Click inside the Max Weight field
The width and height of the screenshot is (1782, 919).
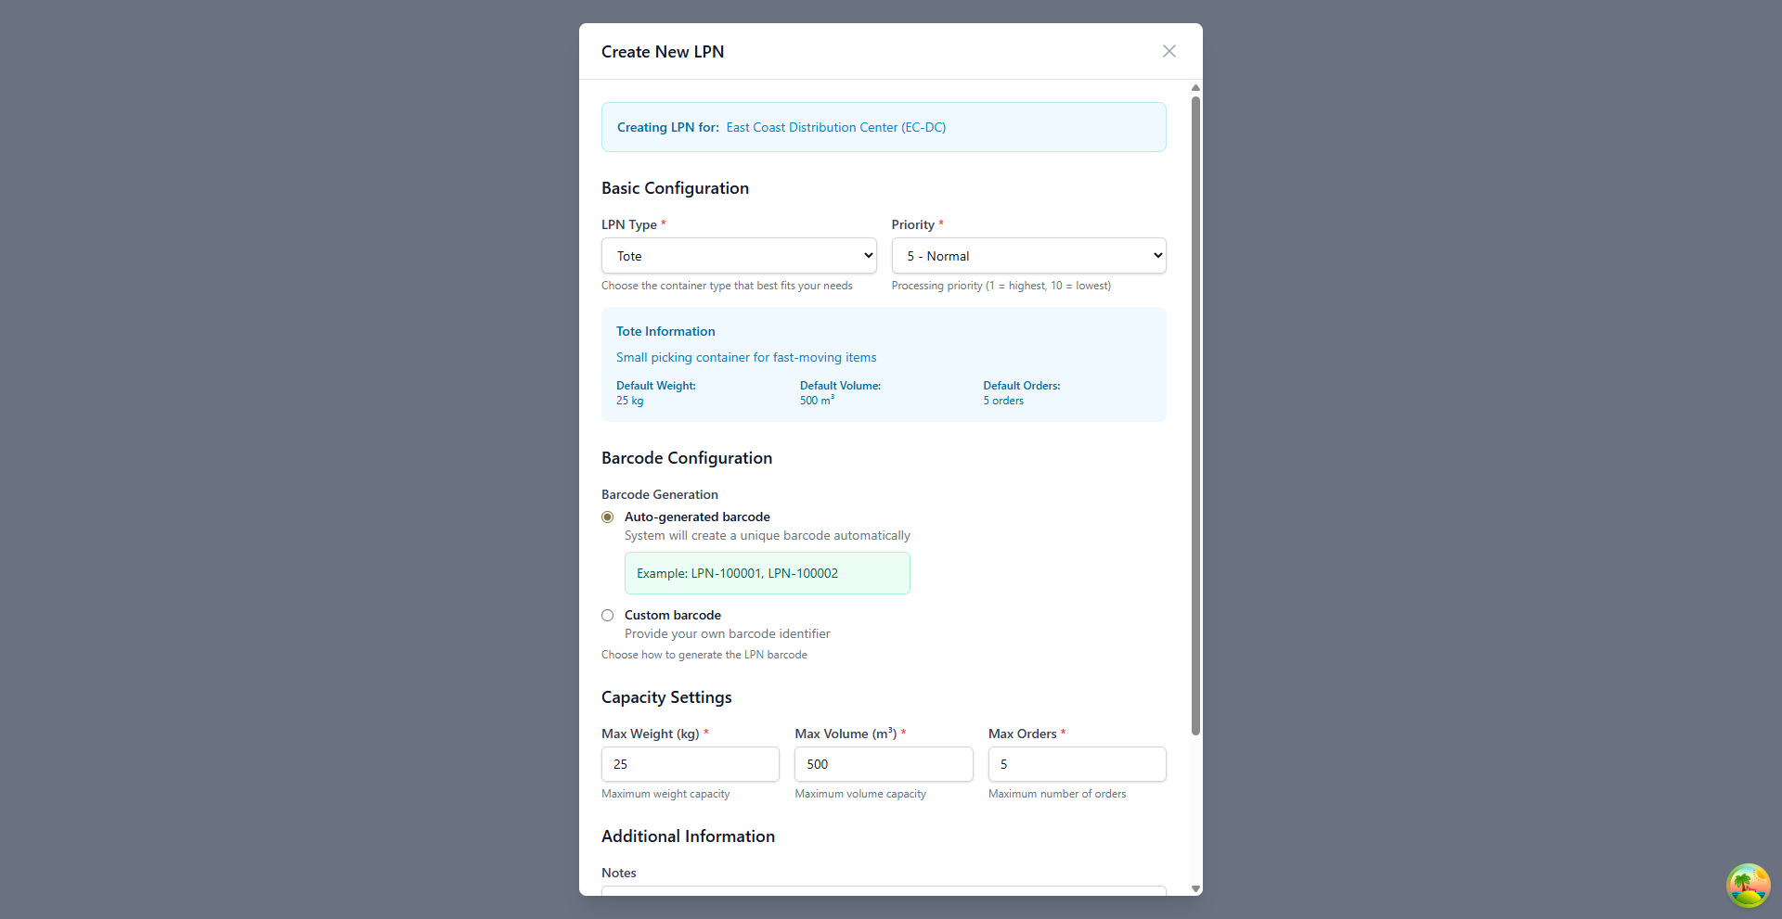pos(690,764)
